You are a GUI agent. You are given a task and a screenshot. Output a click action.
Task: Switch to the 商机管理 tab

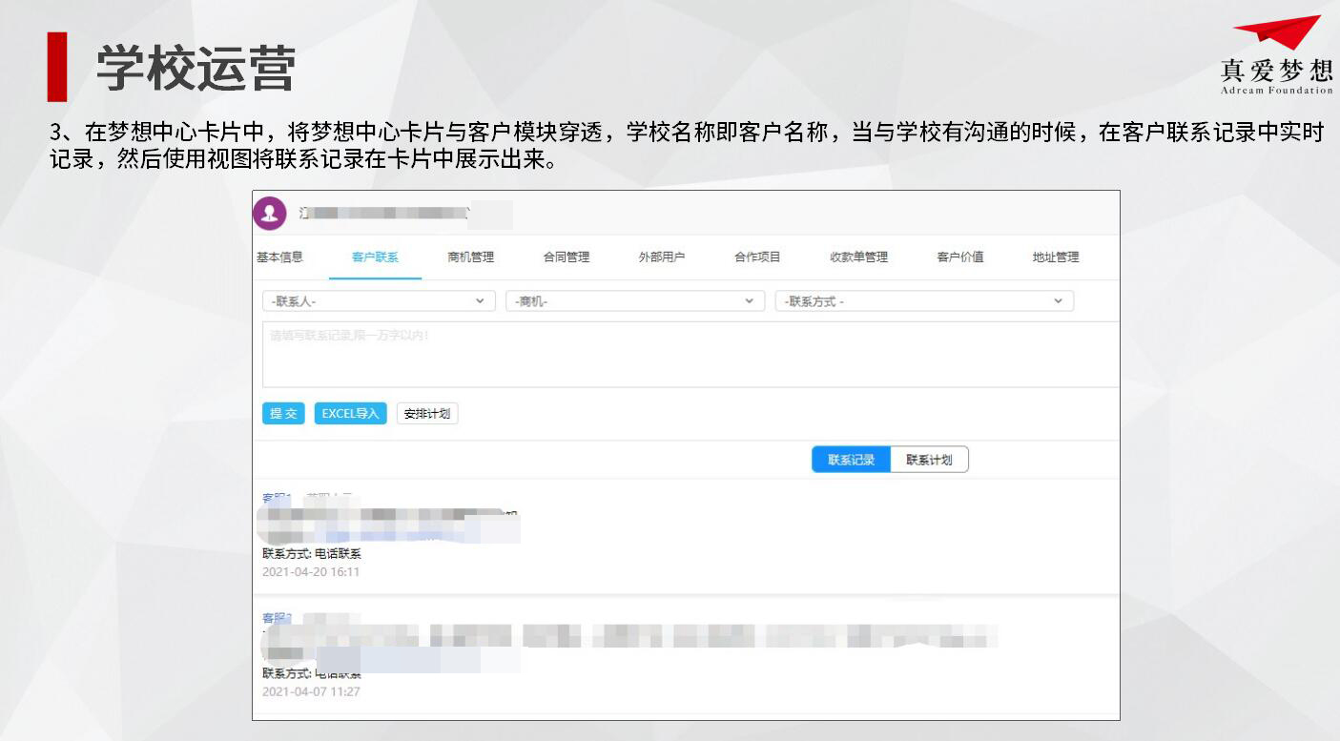[x=471, y=257]
